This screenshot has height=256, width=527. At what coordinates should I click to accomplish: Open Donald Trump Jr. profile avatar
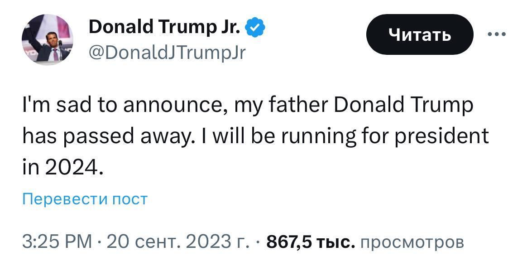click(x=48, y=39)
